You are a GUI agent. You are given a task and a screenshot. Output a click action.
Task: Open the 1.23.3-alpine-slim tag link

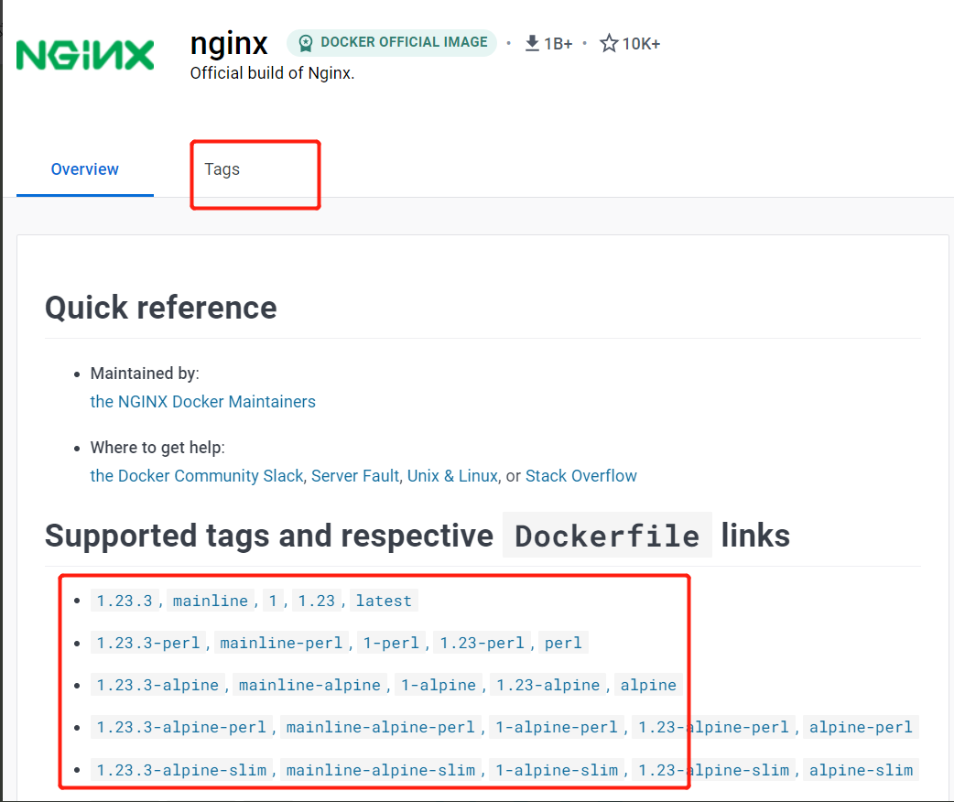181,770
